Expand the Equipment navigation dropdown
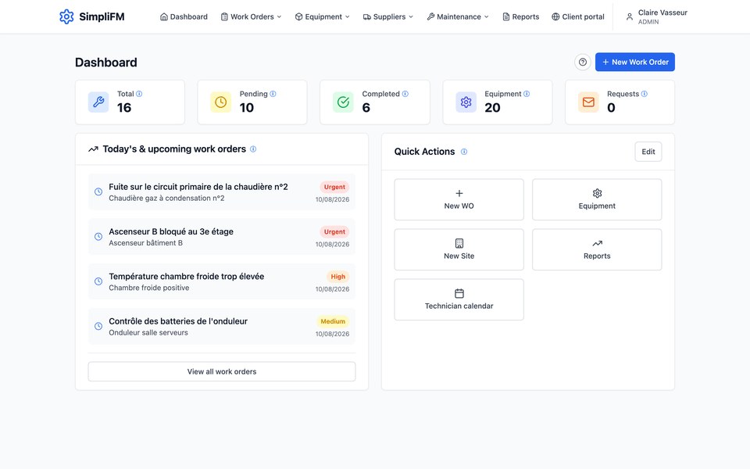This screenshot has width=750, height=469. coord(323,16)
